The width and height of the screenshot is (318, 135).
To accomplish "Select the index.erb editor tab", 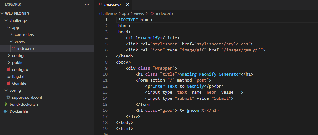I will point(113,4).
